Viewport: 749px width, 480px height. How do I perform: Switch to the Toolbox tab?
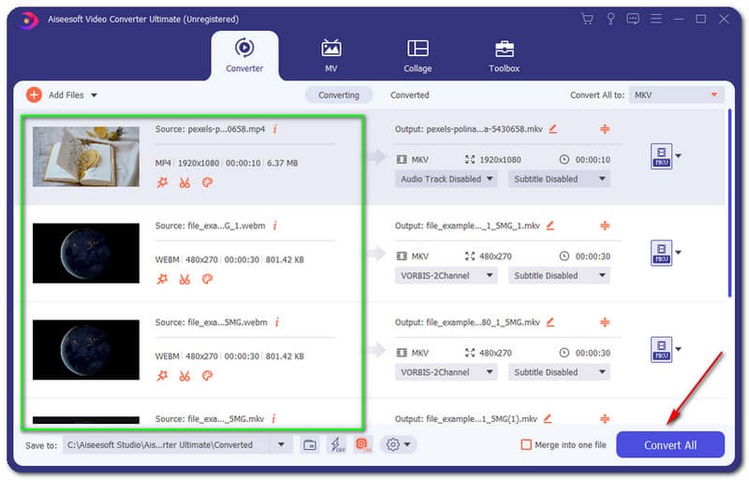pyautogui.click(x=504, y=55)
